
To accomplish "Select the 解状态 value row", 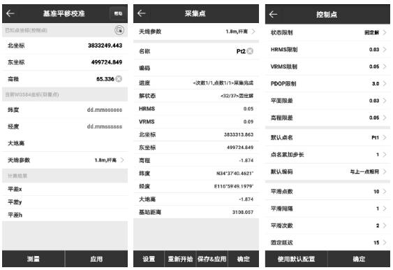I will [x=196, y=96].
